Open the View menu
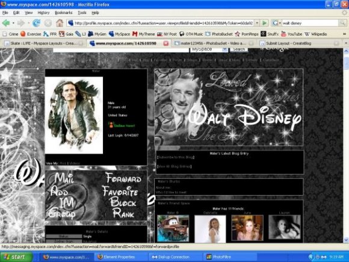349x262 pixels. (x=28, y=13)
